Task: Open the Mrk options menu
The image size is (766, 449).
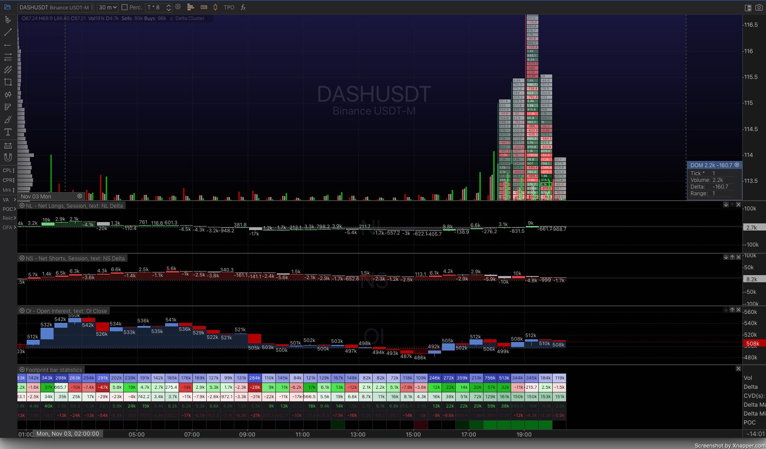Action: [x=14, y=190]
